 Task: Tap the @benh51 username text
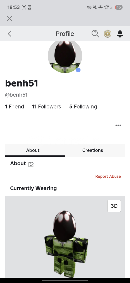[16, 95]
